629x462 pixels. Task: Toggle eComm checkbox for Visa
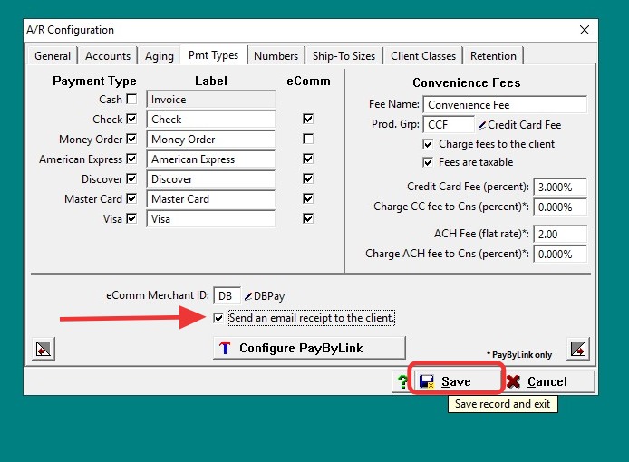[x=308, y=218]
